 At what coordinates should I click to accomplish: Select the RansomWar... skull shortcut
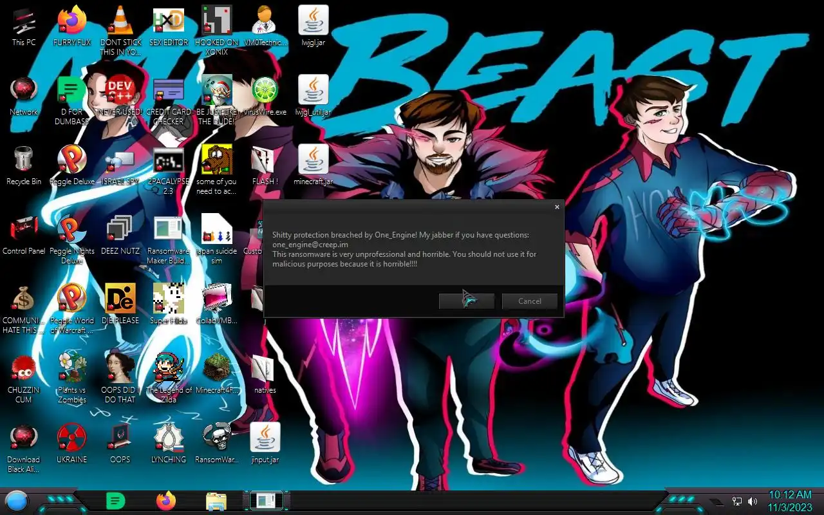click(x=216, y=444)
